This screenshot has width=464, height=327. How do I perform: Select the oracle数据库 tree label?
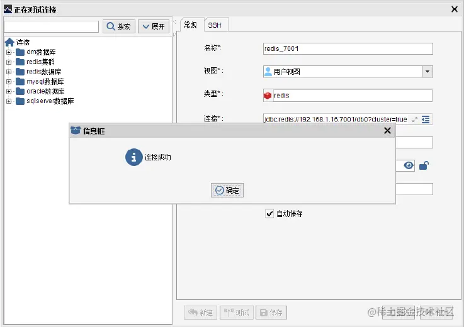[45, 91]
